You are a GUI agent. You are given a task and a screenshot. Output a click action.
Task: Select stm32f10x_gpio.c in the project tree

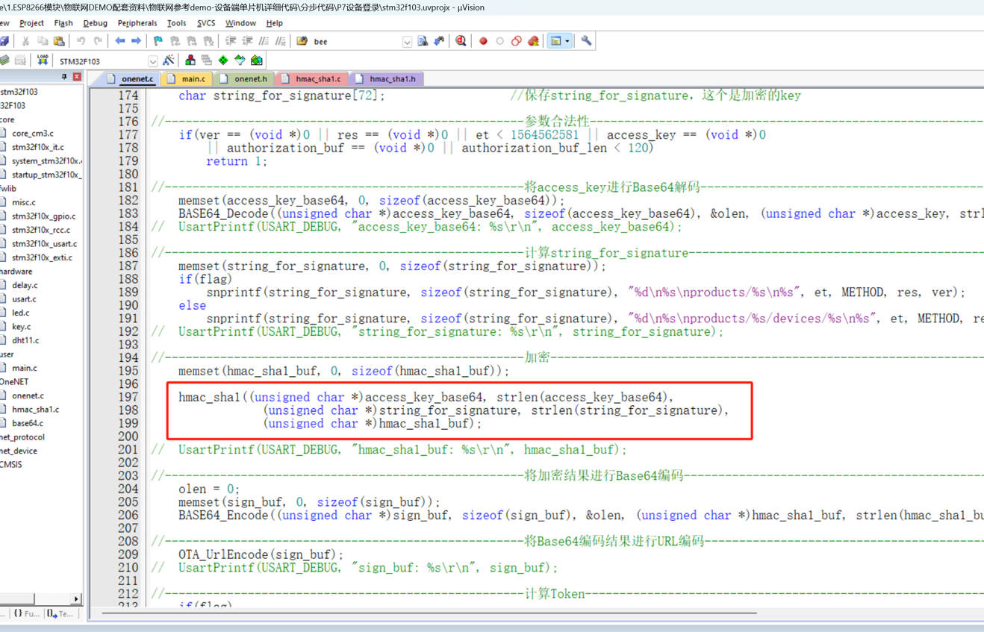(x=43, y=216)
